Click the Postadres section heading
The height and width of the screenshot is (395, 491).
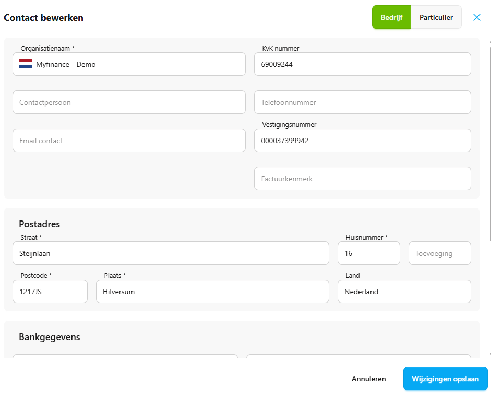pyautogui.click(x=40, y=224)
